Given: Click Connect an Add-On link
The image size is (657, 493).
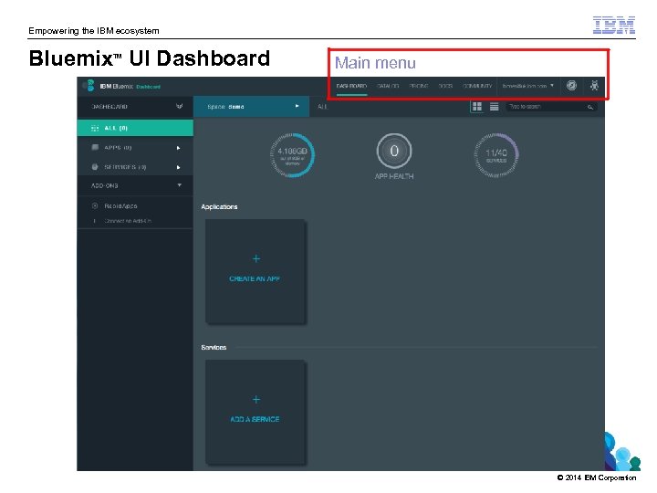Looking at the screenshot, I should coord(128,221).
